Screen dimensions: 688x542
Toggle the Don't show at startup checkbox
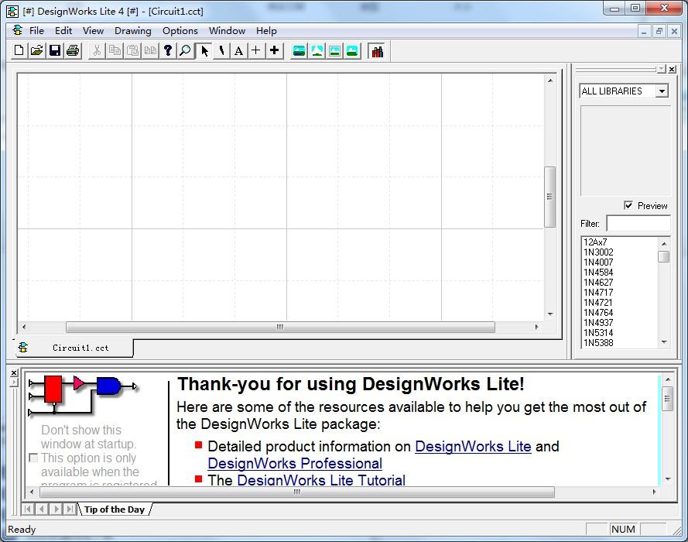tap(33, 458)
